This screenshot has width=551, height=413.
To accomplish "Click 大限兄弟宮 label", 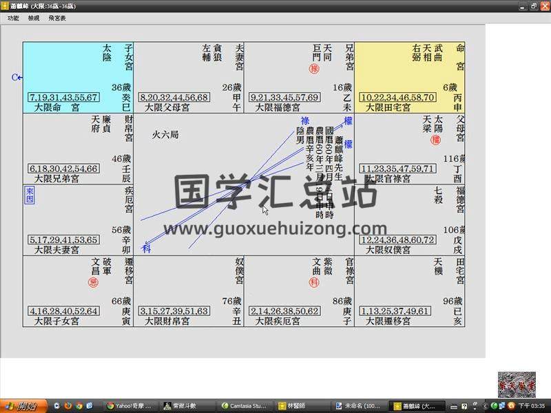I will tap(56, 179).
